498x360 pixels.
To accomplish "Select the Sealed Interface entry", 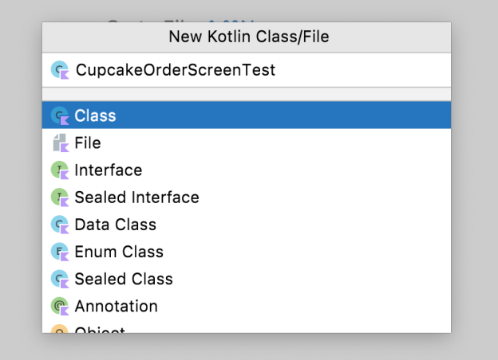I will [137, 198].
